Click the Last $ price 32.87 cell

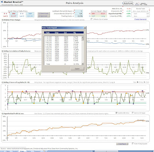point(13,16)
